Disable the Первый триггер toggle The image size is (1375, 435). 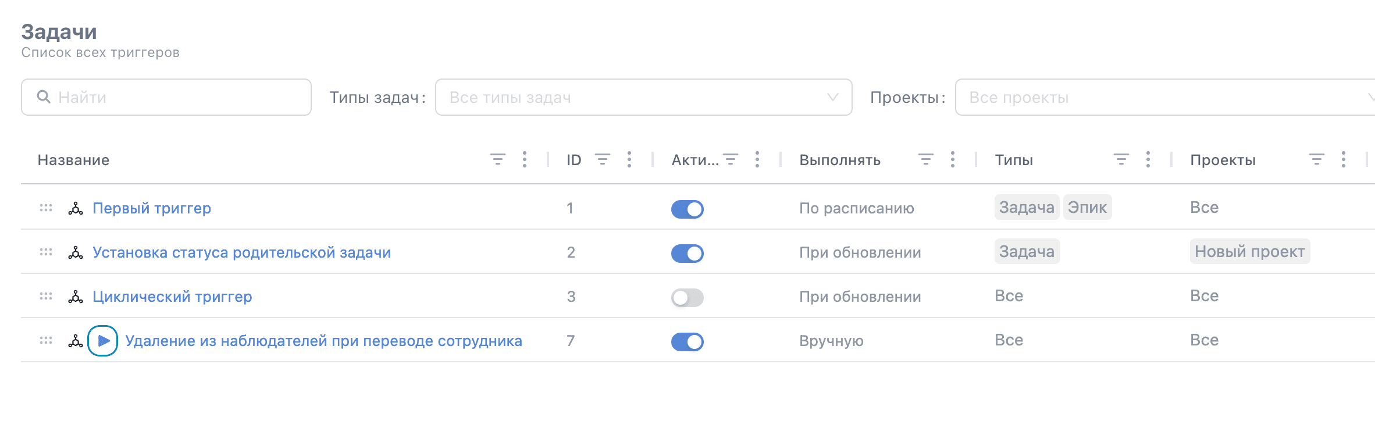click(x=687, y=209)
